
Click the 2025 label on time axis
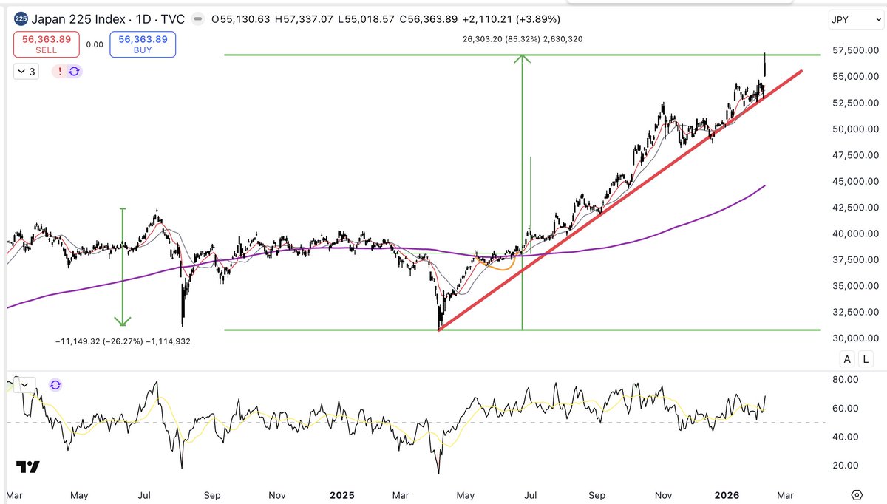(x=343, y=494)
